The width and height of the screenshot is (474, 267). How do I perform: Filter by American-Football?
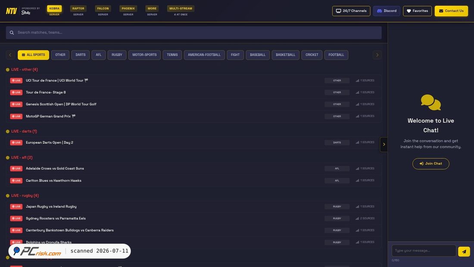204,55
